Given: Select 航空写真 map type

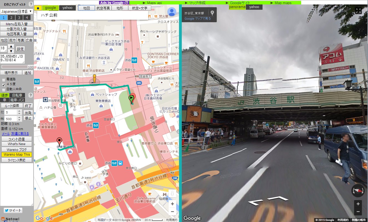Looking at the screenshot, I should [103, 8].
